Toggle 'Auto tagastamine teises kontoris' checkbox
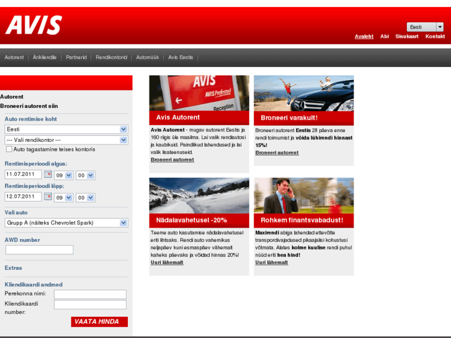 pos(9,149)
